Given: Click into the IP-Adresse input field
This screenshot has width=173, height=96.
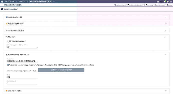Looking at the screenshot, I should click(x=22, y=71).
